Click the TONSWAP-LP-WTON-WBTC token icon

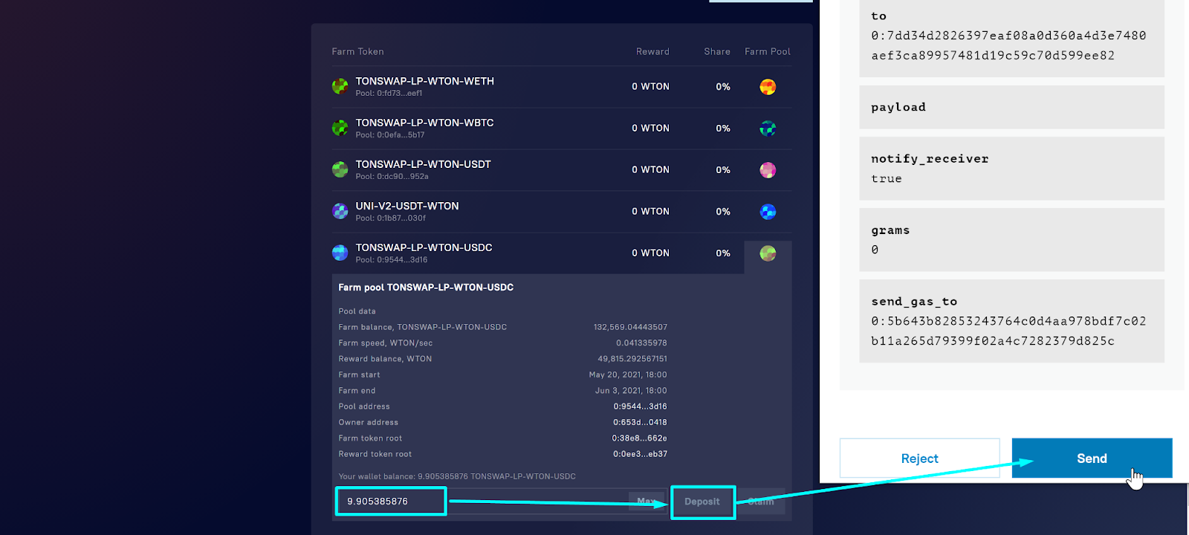(x=340, y=128)
